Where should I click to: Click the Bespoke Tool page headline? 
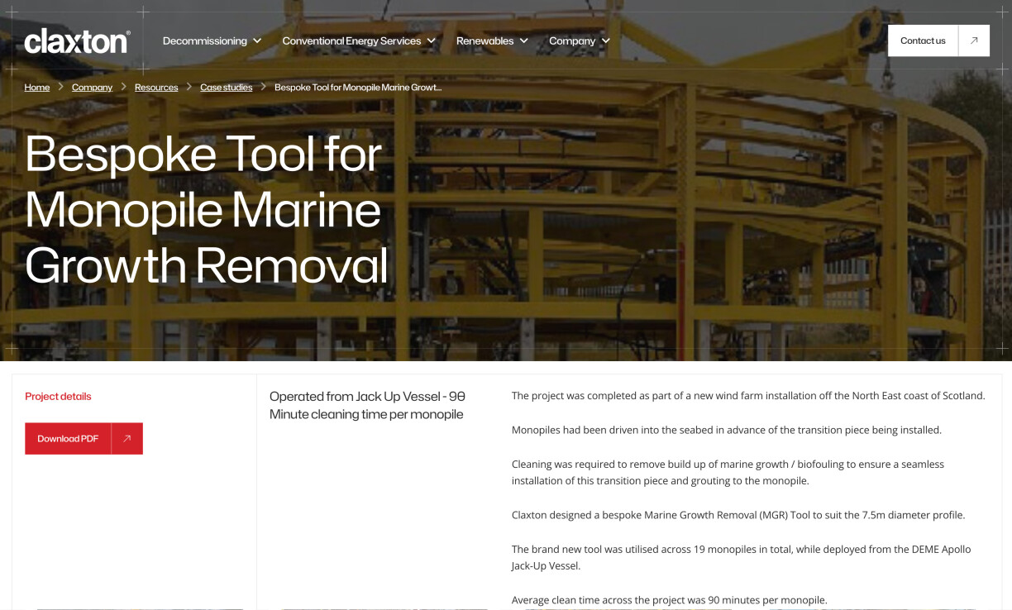click(x=207, y=209)
